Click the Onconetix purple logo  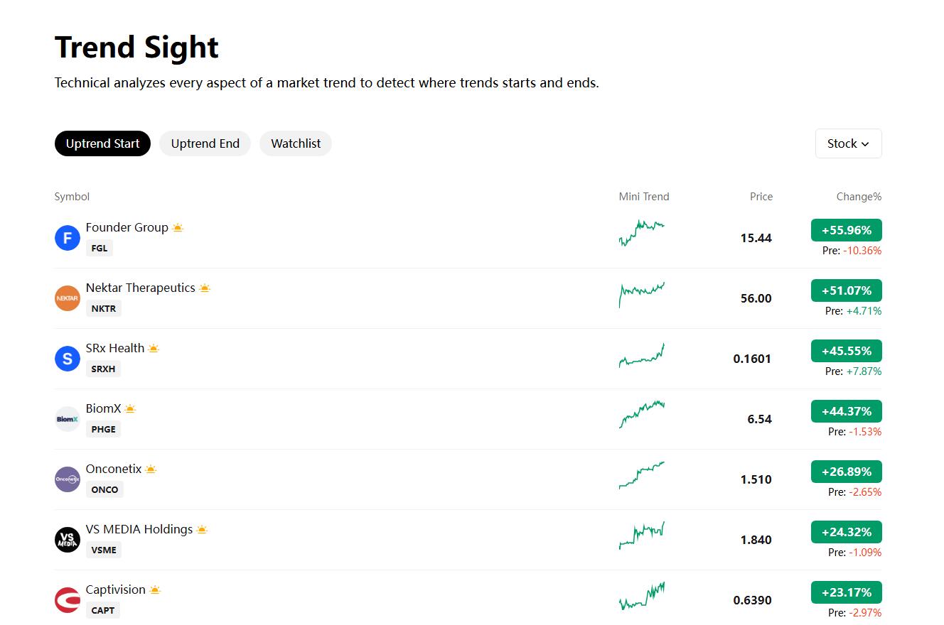click(68, 479)
